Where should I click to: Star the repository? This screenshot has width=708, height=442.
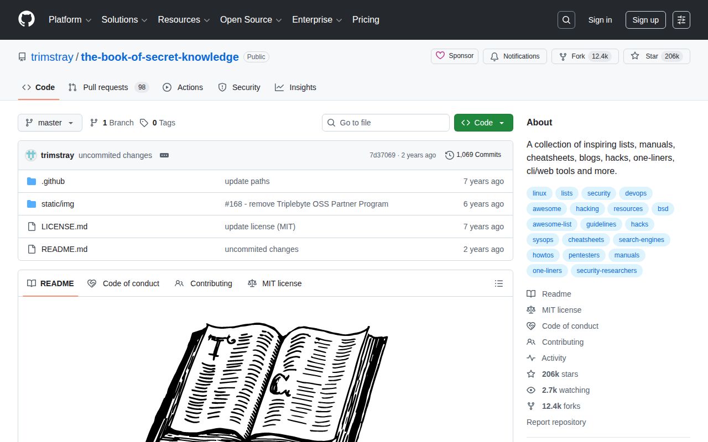pyautogui.click(x=645, y=56)
